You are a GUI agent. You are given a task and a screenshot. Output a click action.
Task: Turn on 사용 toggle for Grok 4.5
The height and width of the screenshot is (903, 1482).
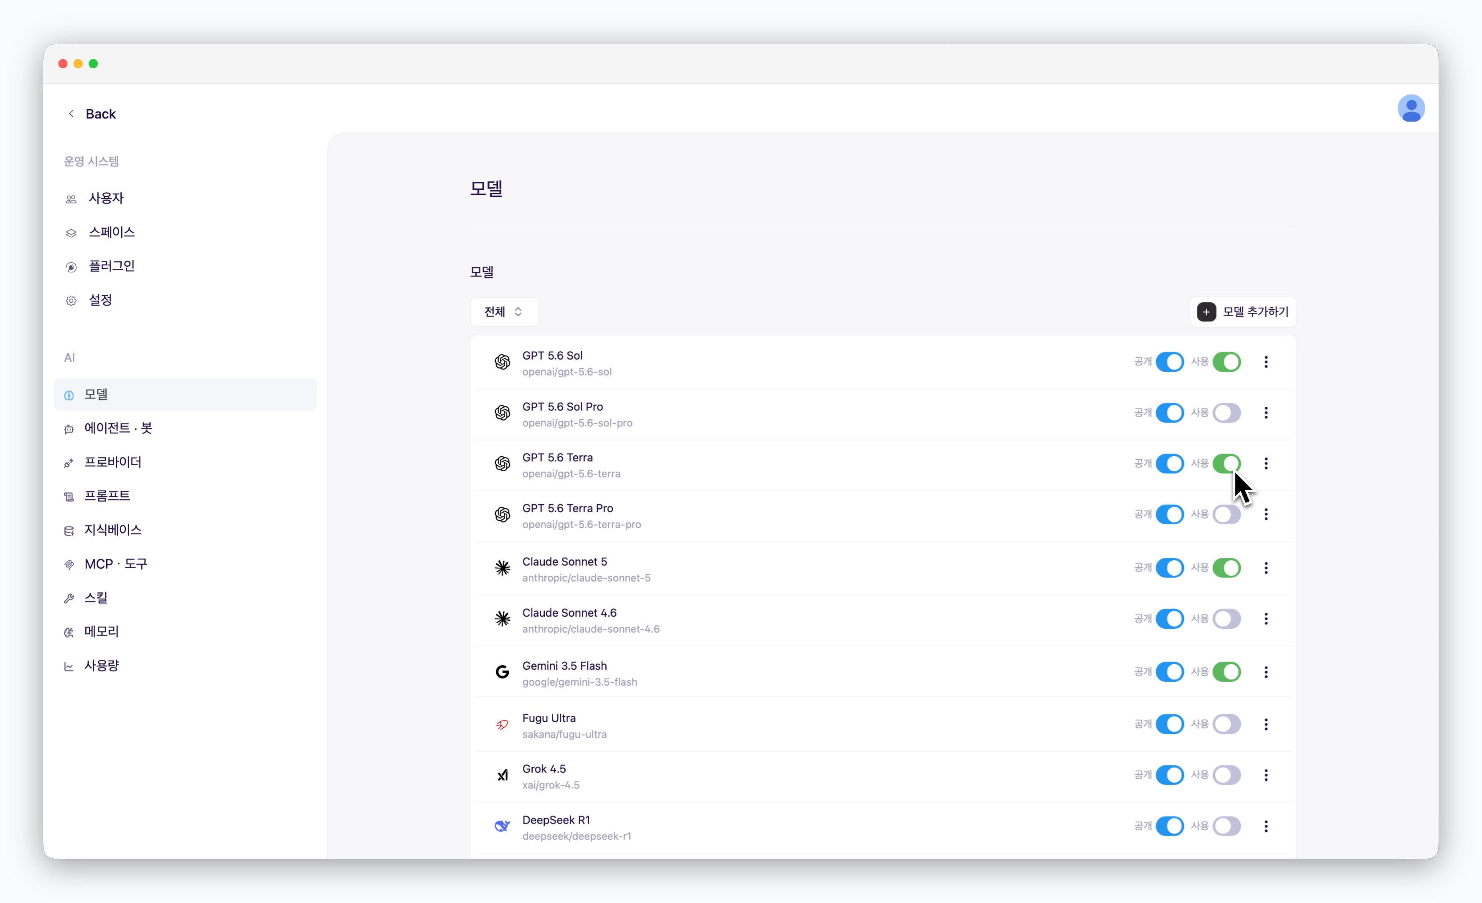(x=1227, y=775)
